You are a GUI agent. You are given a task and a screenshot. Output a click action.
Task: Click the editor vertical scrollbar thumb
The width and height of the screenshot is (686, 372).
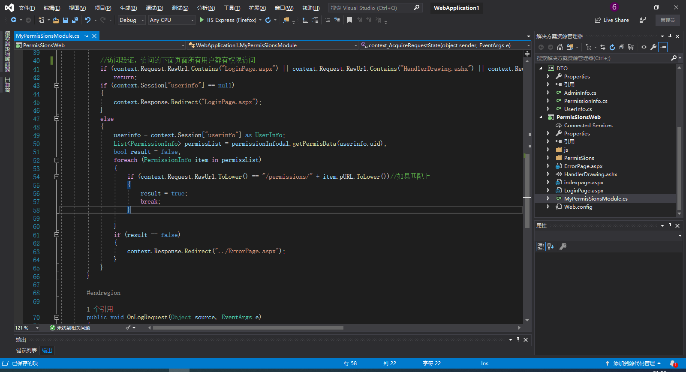coord(527,191)
